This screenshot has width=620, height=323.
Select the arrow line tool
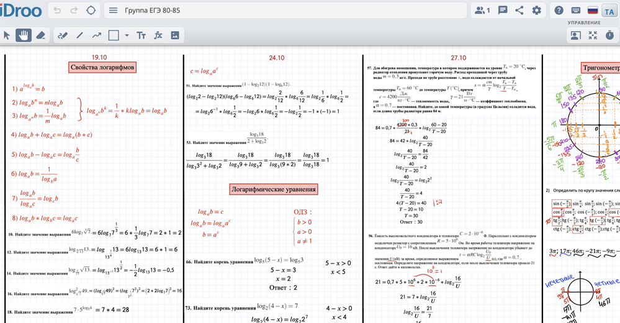96,35
